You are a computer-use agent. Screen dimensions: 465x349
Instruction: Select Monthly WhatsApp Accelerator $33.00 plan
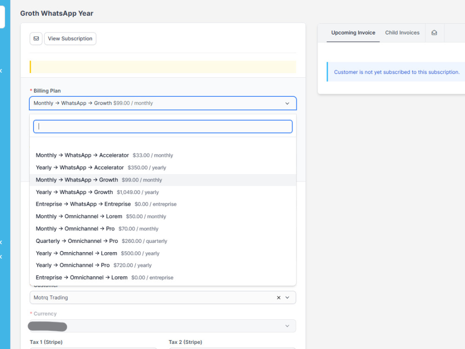tap(163, 155)
